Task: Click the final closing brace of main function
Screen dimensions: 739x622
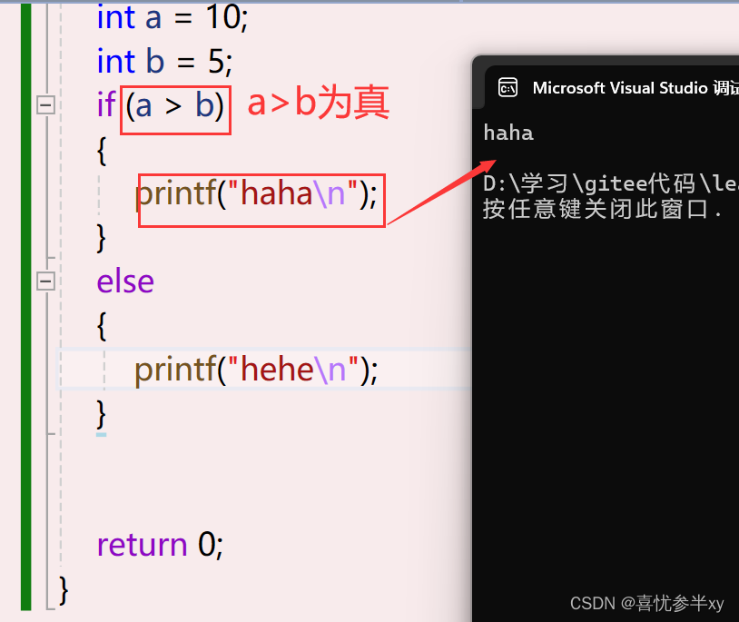Action: tap(64, 590)
